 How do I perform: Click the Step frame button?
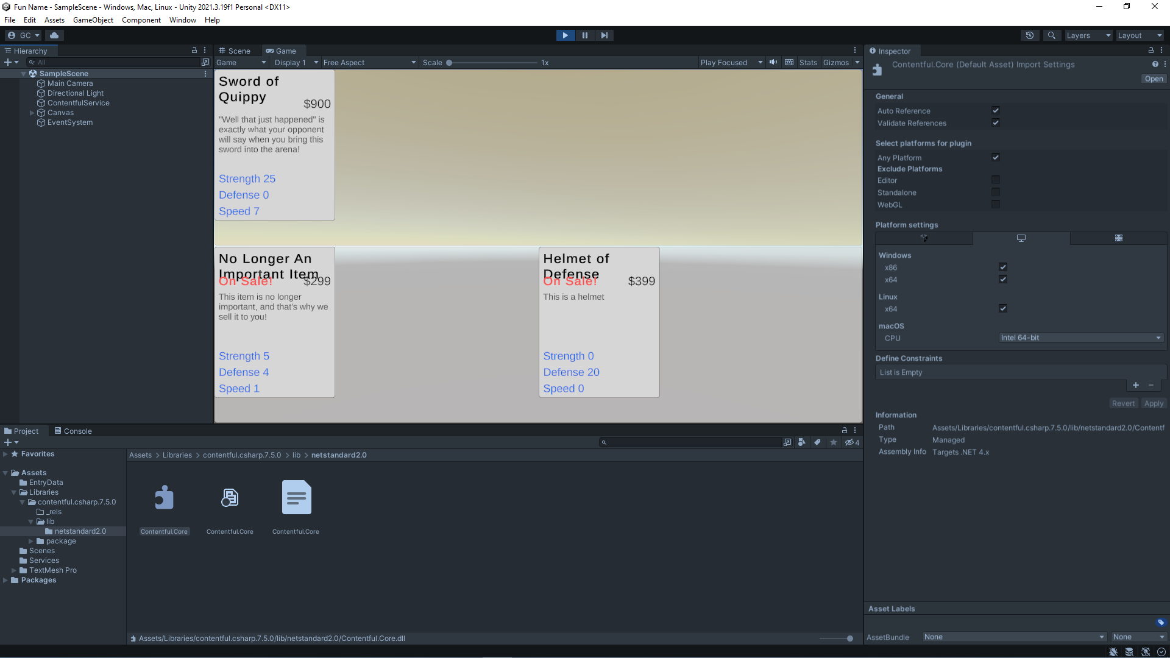pos(604,35)
